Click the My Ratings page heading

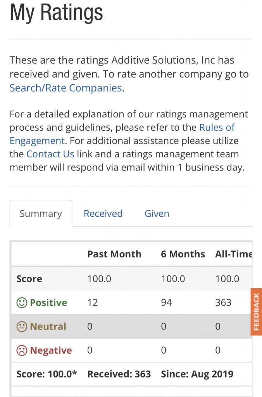(x=56, y=12)
